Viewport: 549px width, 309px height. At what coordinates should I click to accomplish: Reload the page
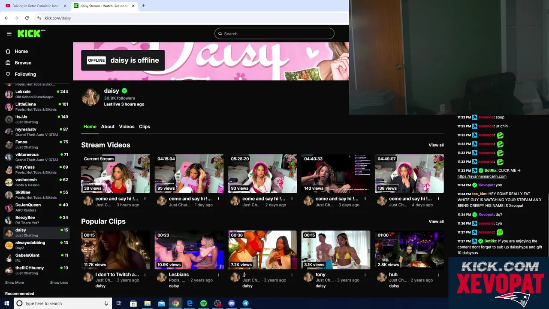coord(27,18)
